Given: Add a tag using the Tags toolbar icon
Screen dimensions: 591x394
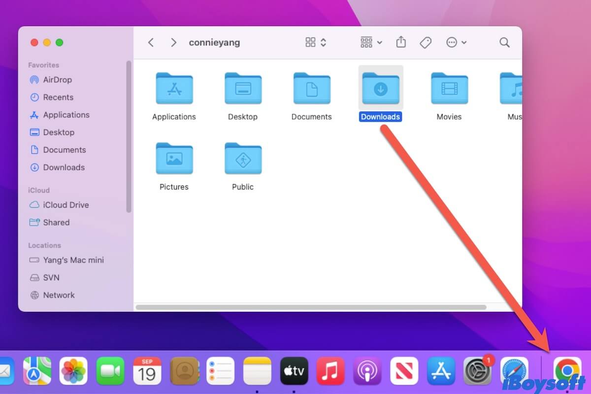Looking at the screenshot, I should tap(425, 42).
